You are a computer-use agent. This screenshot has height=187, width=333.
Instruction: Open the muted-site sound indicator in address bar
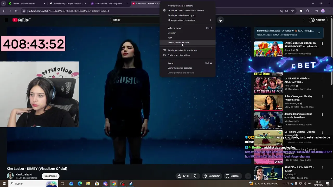click(x=281, y=11)
